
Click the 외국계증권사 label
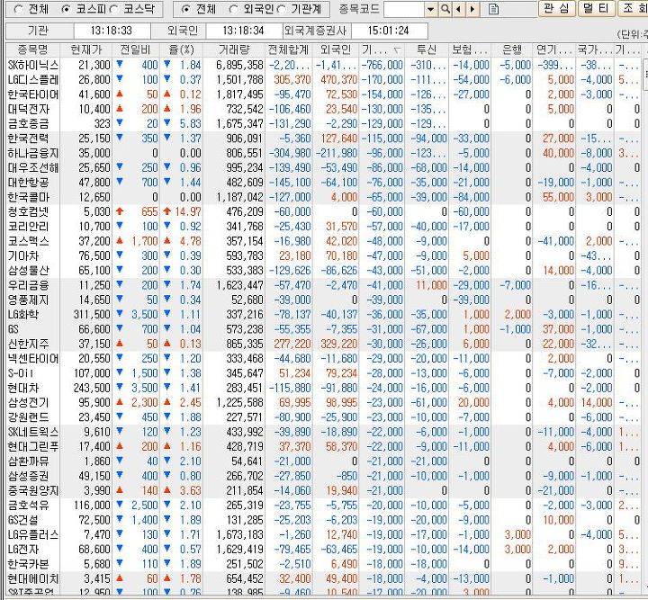[x=317, y=31]
